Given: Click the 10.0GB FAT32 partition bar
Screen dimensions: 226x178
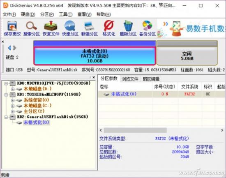Looking at the screenshot, I should point(95,56).
